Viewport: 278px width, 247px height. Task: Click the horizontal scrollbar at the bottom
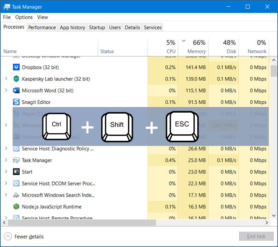[134, 223]
